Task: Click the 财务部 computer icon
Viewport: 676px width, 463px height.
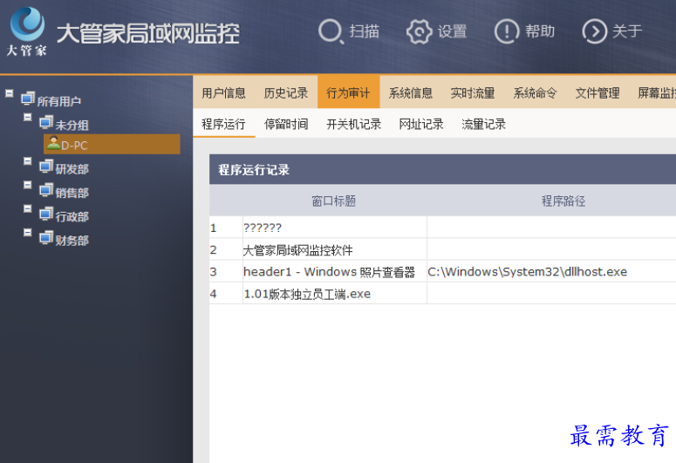Action: [46, 237]
